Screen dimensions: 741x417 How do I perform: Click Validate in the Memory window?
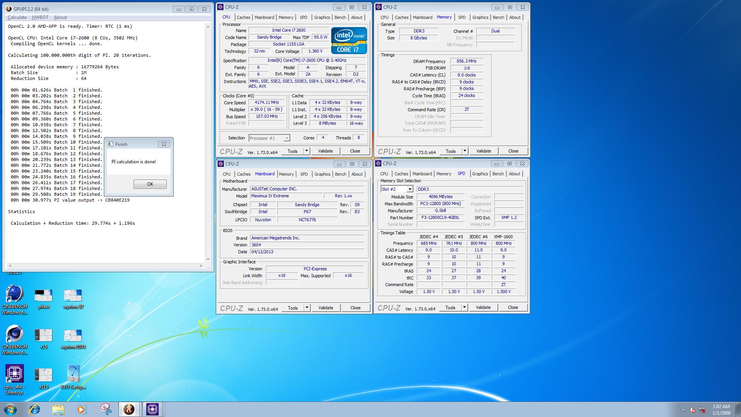[x=484, y=151]
